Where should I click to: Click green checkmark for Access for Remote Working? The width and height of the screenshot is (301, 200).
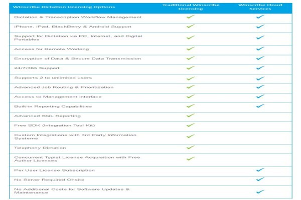click(191, 48)
